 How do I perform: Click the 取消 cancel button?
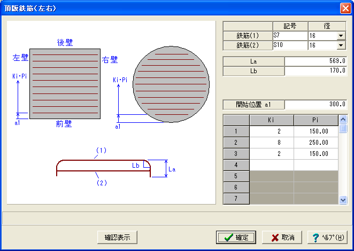click(282, 237)
